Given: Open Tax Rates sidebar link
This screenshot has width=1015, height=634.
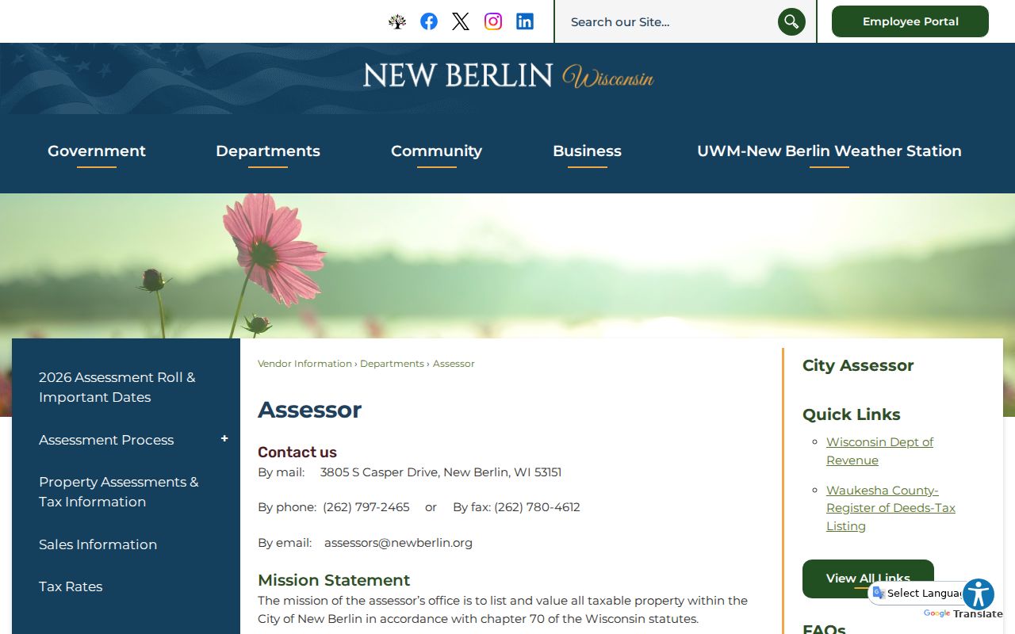Looking at the screenshot, I should [x=71, y=586].
